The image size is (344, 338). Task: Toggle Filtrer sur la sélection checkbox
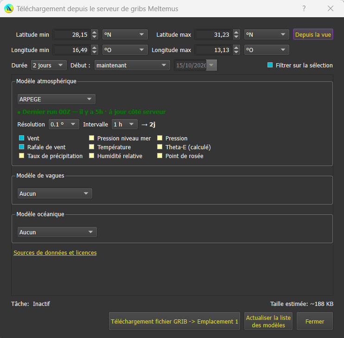pos(270,65)
